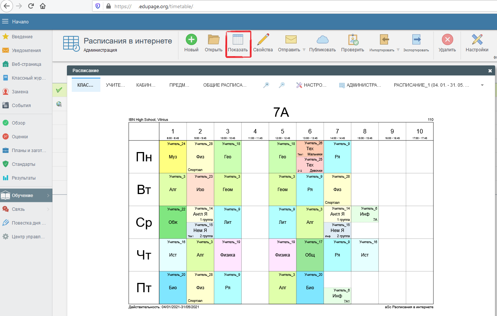The image size is (497, 316).
Task: Expand the Связь section chevron
Action: point(48,209)
